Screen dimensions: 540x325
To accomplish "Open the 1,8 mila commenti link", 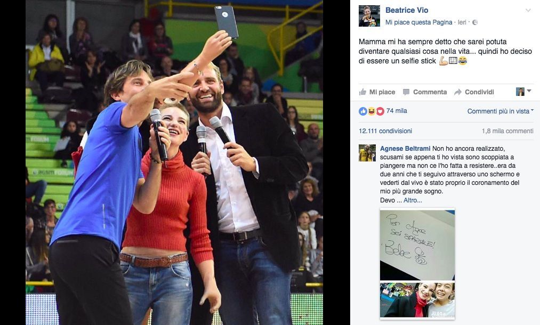I will [x=507, y=131].
